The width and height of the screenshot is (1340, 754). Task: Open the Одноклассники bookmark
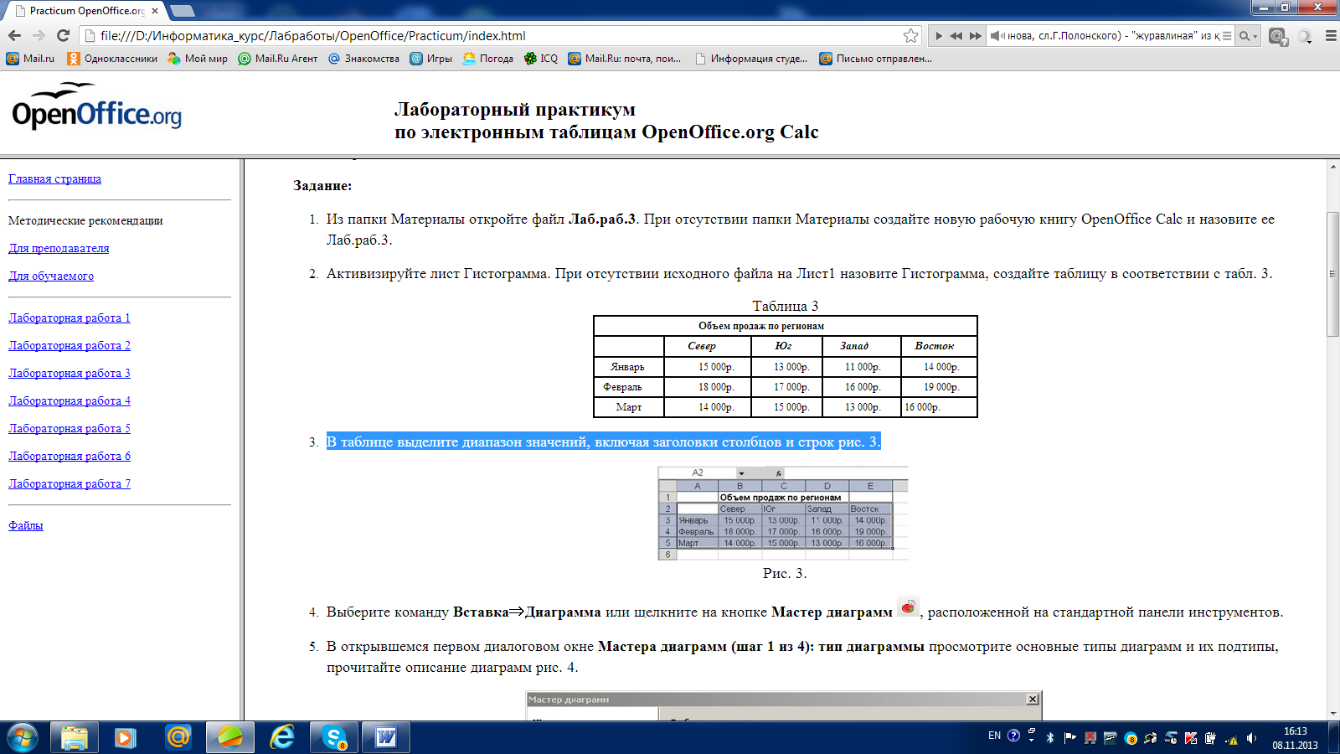click(x=112, y=59)
